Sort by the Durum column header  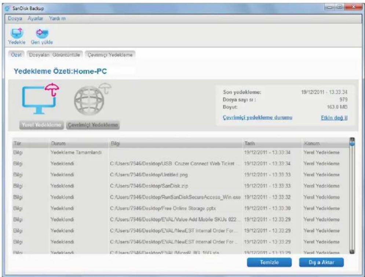(79, 144)
